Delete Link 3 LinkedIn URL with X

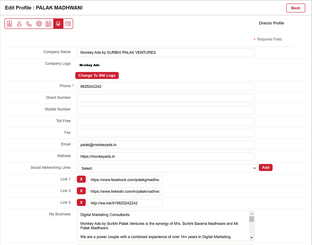(81, 191)
